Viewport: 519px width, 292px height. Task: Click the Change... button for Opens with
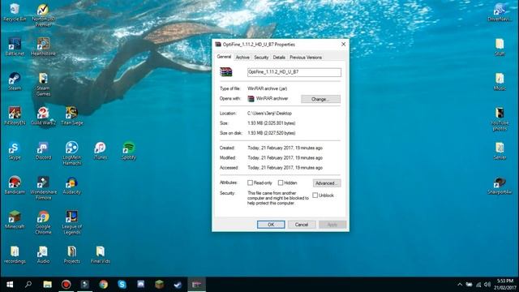point(321,99)
